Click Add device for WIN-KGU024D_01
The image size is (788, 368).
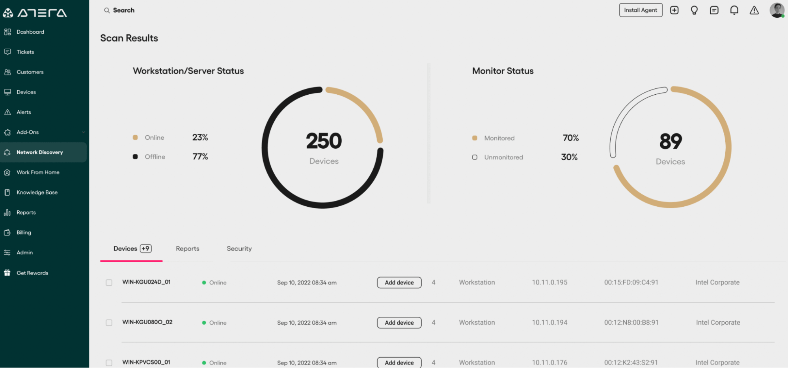[399, 283]
